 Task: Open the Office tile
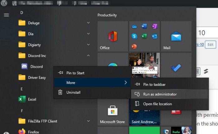tap(113, 37)
